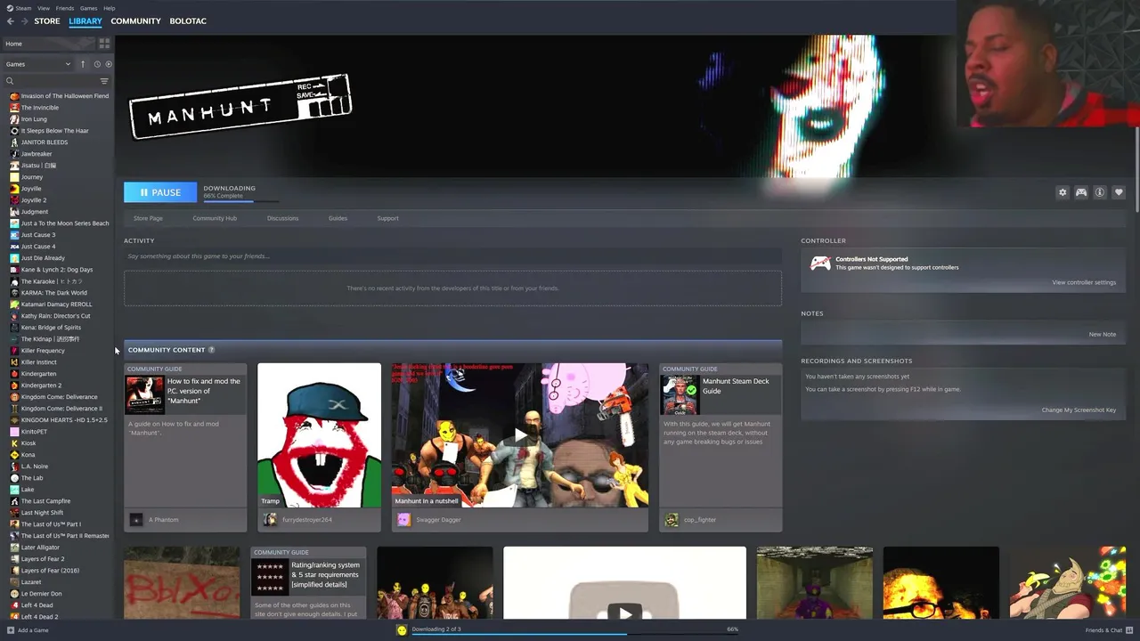Screen dimensions: 1140x641
Task: Sort library with the up-arrow icon
Action: 83,64
